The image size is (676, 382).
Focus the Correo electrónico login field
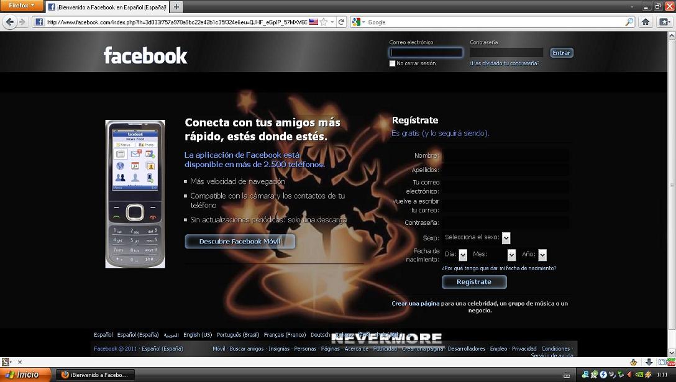(426, 53)
